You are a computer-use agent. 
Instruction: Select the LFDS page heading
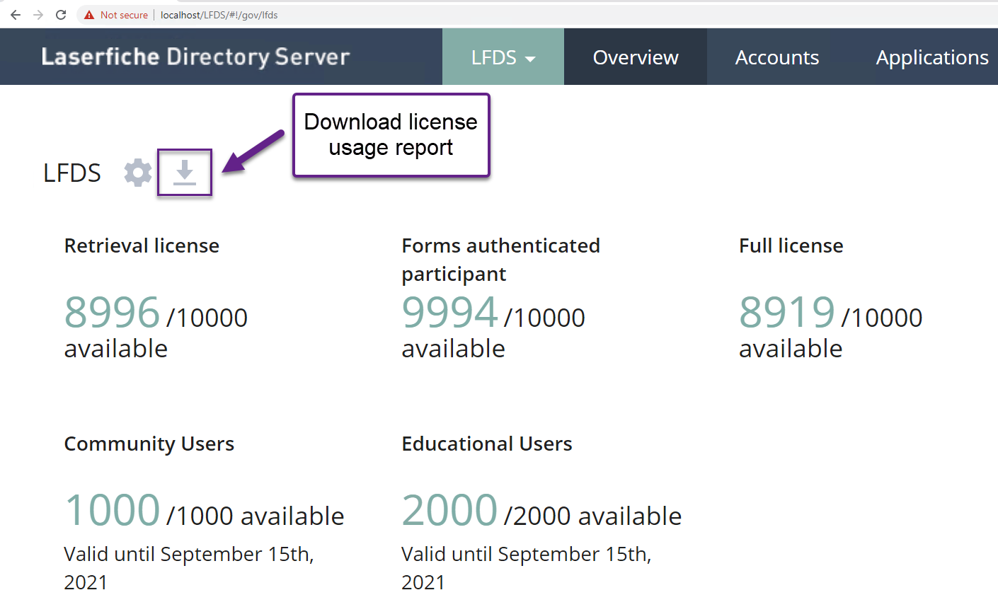72,173
